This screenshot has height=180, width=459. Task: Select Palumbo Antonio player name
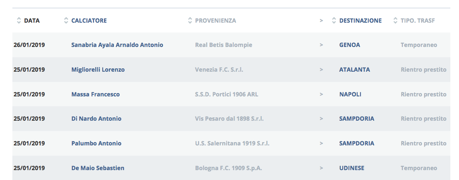96,143
